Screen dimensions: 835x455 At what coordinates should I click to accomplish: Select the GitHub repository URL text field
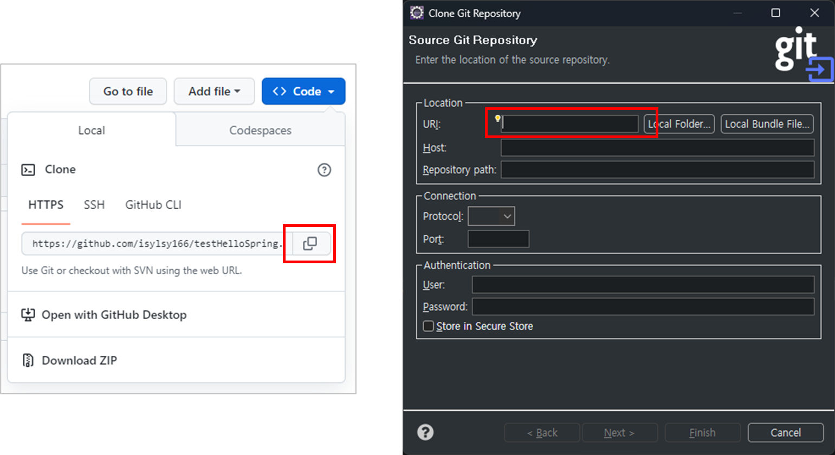pos(157,244)
